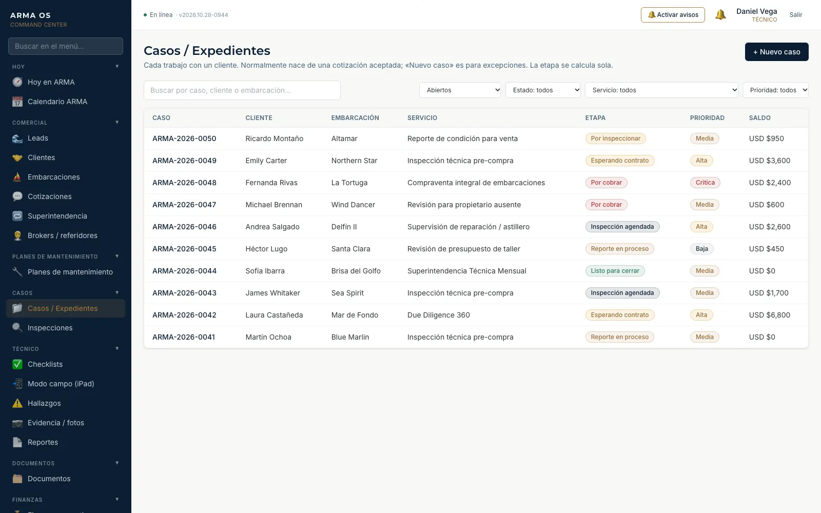Collapse the COMERCIAL sidebar section

(117, 123)
